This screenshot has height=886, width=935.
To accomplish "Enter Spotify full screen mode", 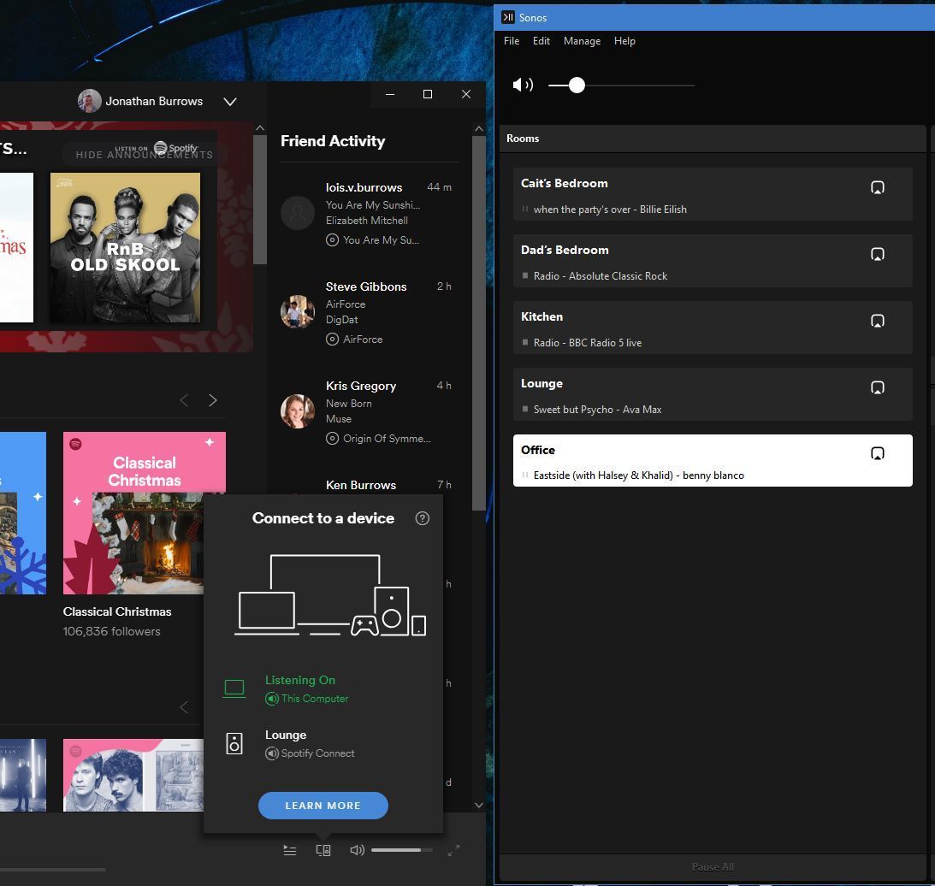I will (x=453, y=850).
